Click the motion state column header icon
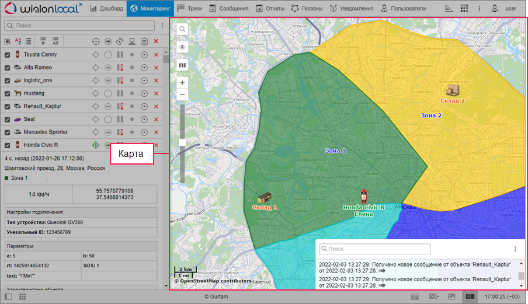 (107, 41)
